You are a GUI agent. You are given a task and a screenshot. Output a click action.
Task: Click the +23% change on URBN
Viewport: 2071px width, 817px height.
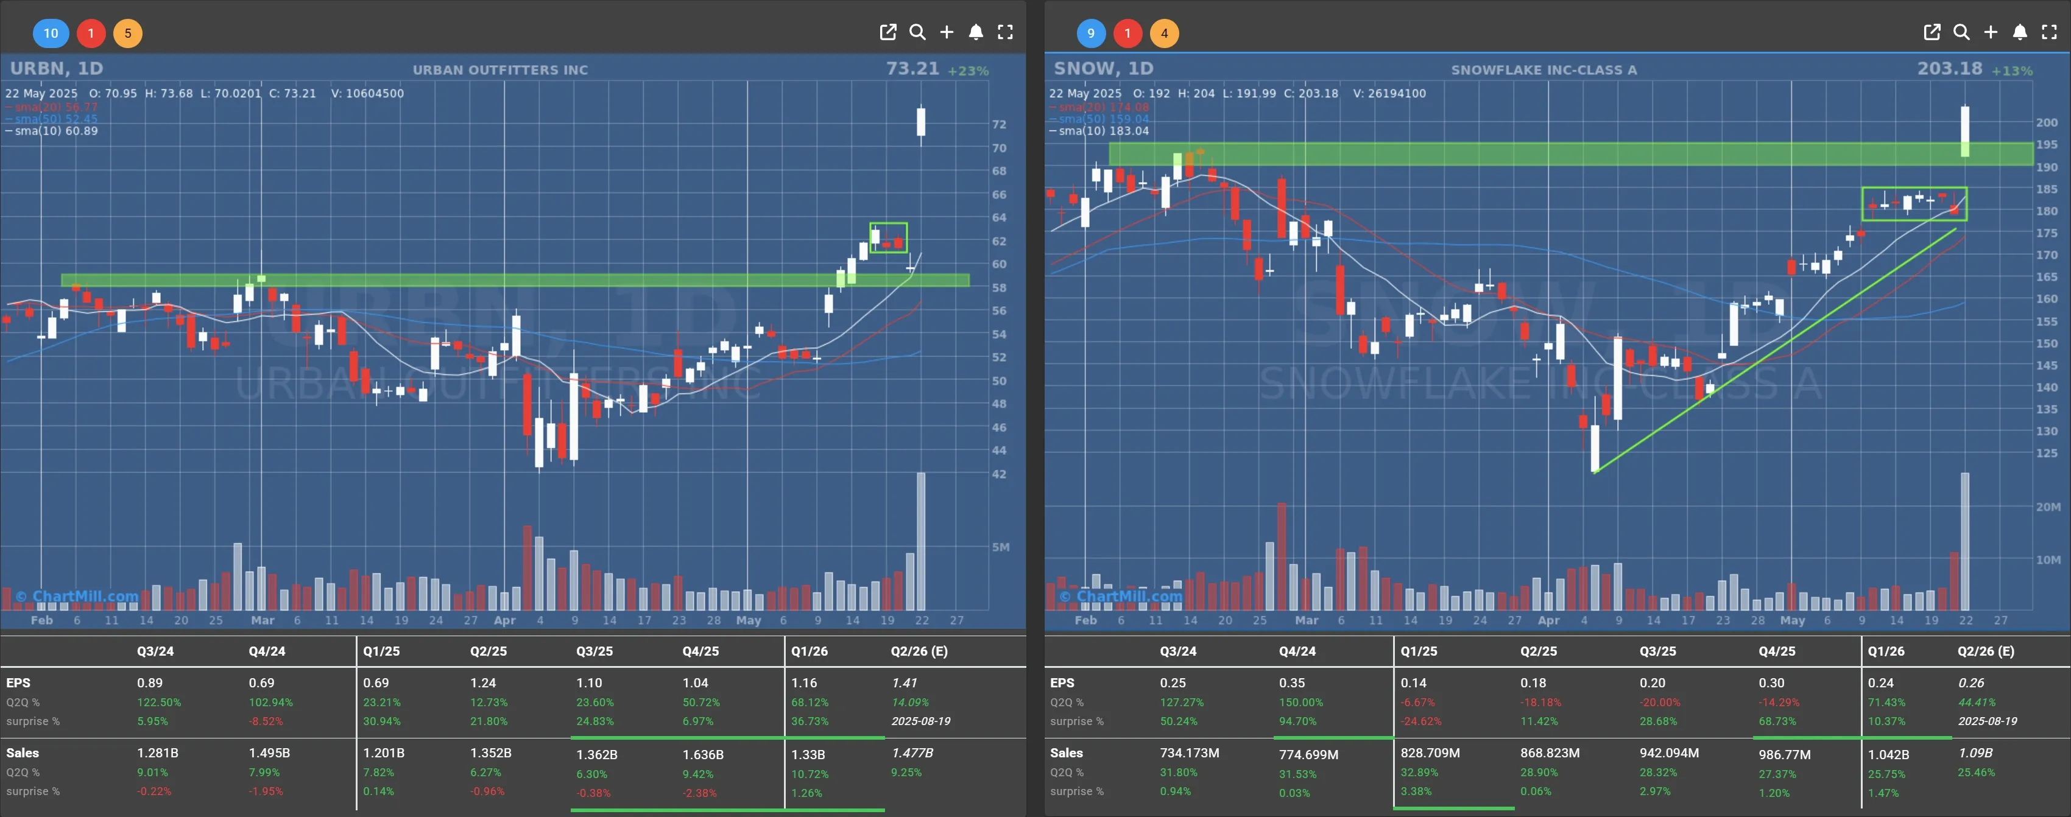[968, 71]
